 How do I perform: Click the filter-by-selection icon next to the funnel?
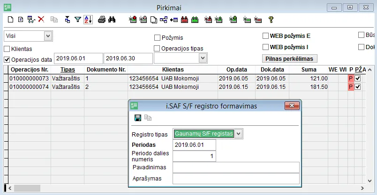click(x=68, y=20)
